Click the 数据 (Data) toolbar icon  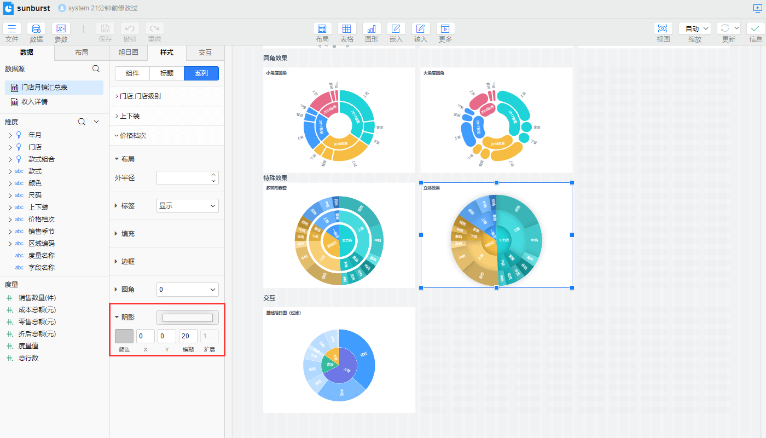click(36, 29)
